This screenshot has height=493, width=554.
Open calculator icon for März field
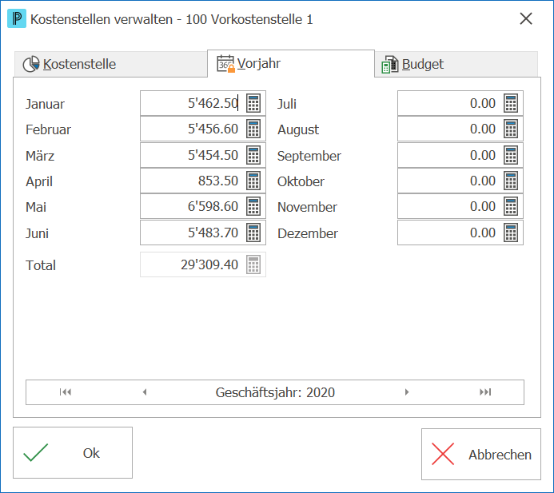[x=253, y=155]
